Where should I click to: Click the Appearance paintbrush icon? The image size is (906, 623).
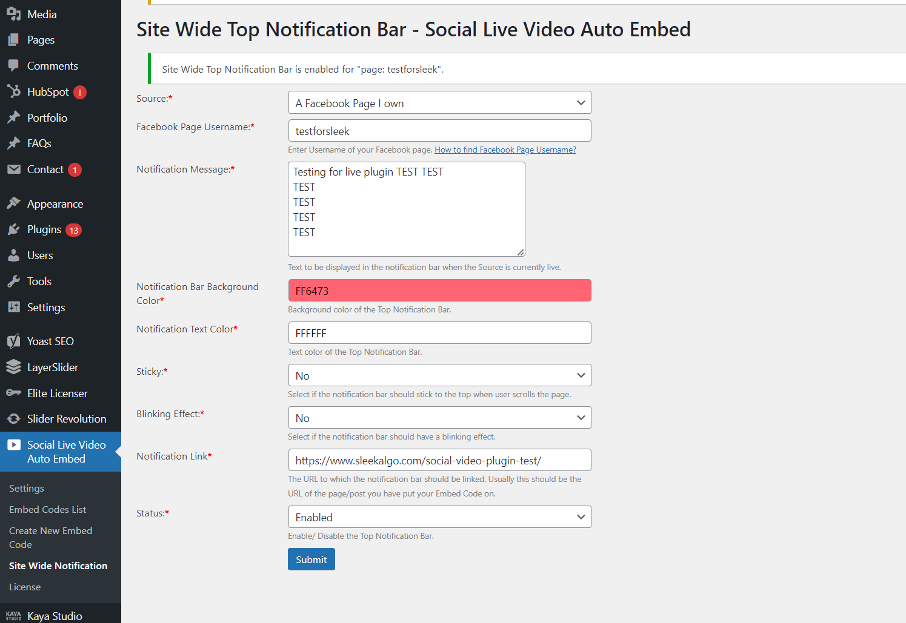(x=13, y=204)
